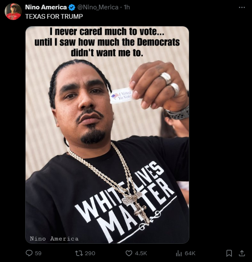The height and width of the screenshot is (262, 252).
Task: Open the attached meme image
Action: coord(107,135)
